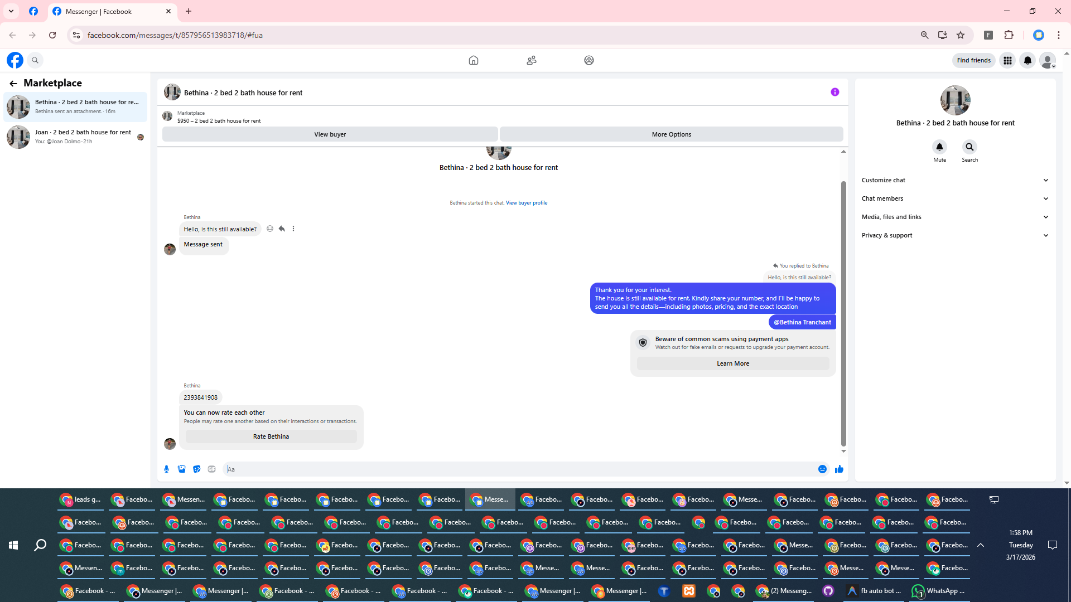Viewport: 1071px width, 602px height.
Task: Open the listing thumbnail next to the $950 price
Action: click(167, 116)
